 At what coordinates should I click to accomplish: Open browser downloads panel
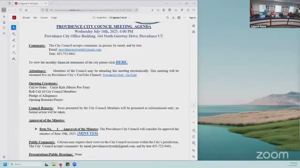(152, 10)
